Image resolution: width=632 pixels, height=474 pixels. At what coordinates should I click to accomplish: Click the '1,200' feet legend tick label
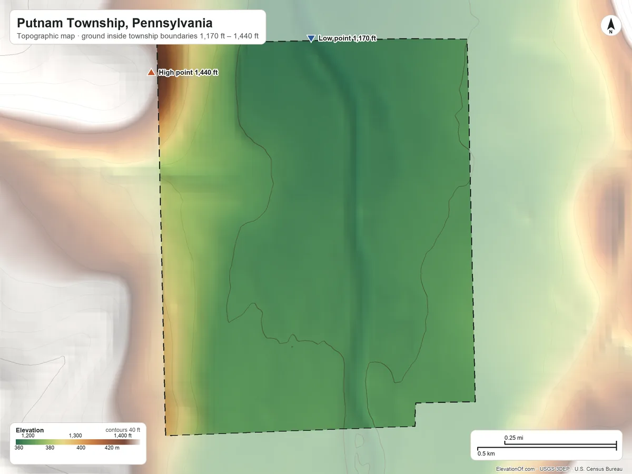pos(27,436)
